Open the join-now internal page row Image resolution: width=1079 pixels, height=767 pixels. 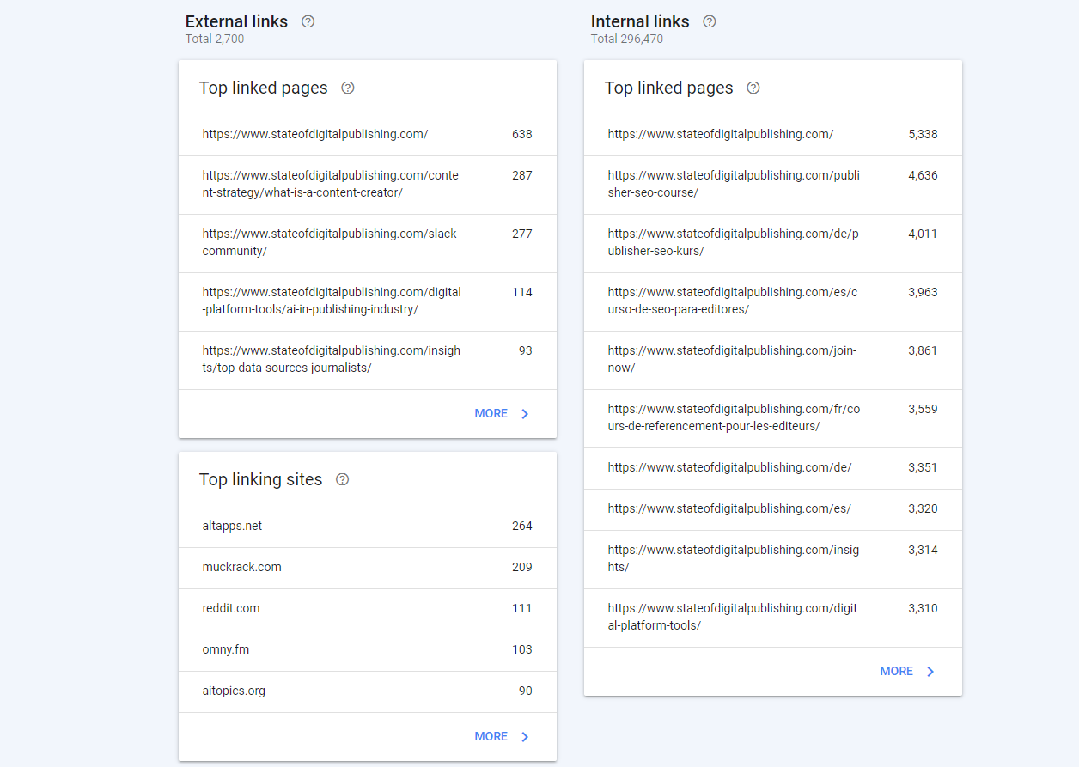[773, 360]
